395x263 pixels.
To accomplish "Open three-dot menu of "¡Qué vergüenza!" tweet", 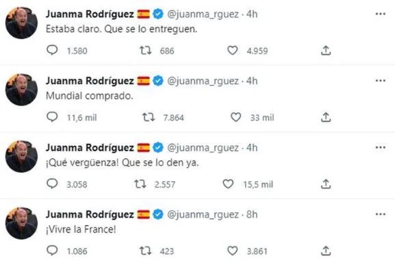I will (x=381, y=147).
